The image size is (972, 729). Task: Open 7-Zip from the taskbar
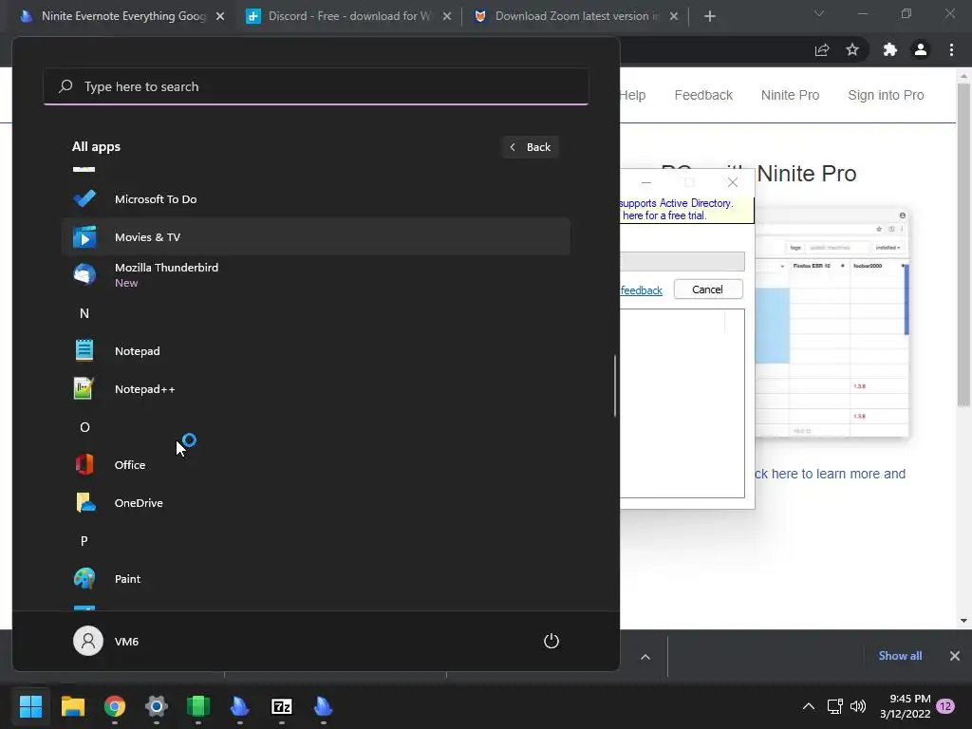pos(281,706)
